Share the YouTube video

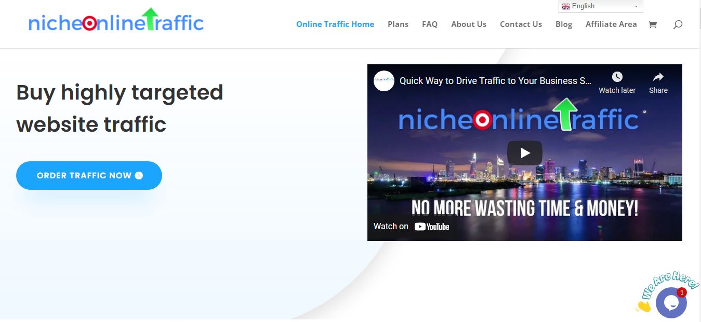(x=658, y=82)
